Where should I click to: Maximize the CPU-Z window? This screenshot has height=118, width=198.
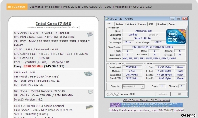coord(179,19)
